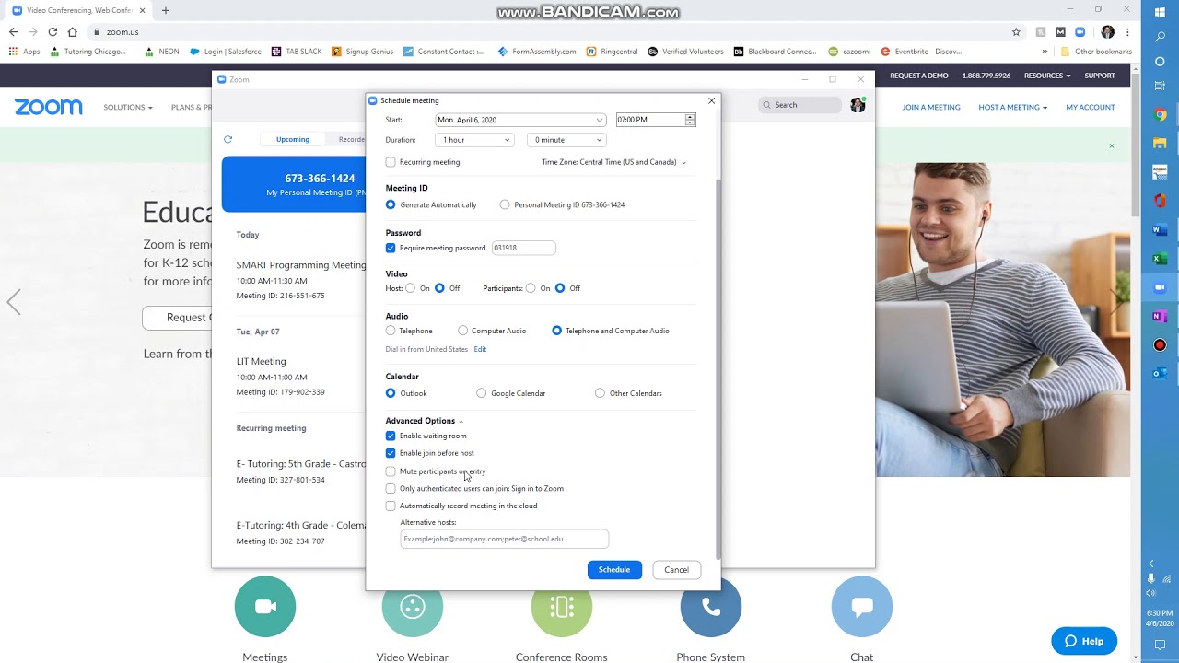Open the duration minutes dropdown
This screenshot has height=663, width=1179.
566,140
